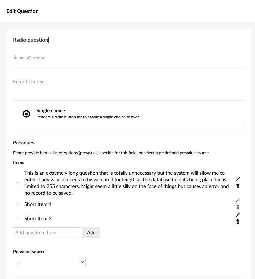
Task: Edit the long question prevalue item
Action: click(238, 179)
